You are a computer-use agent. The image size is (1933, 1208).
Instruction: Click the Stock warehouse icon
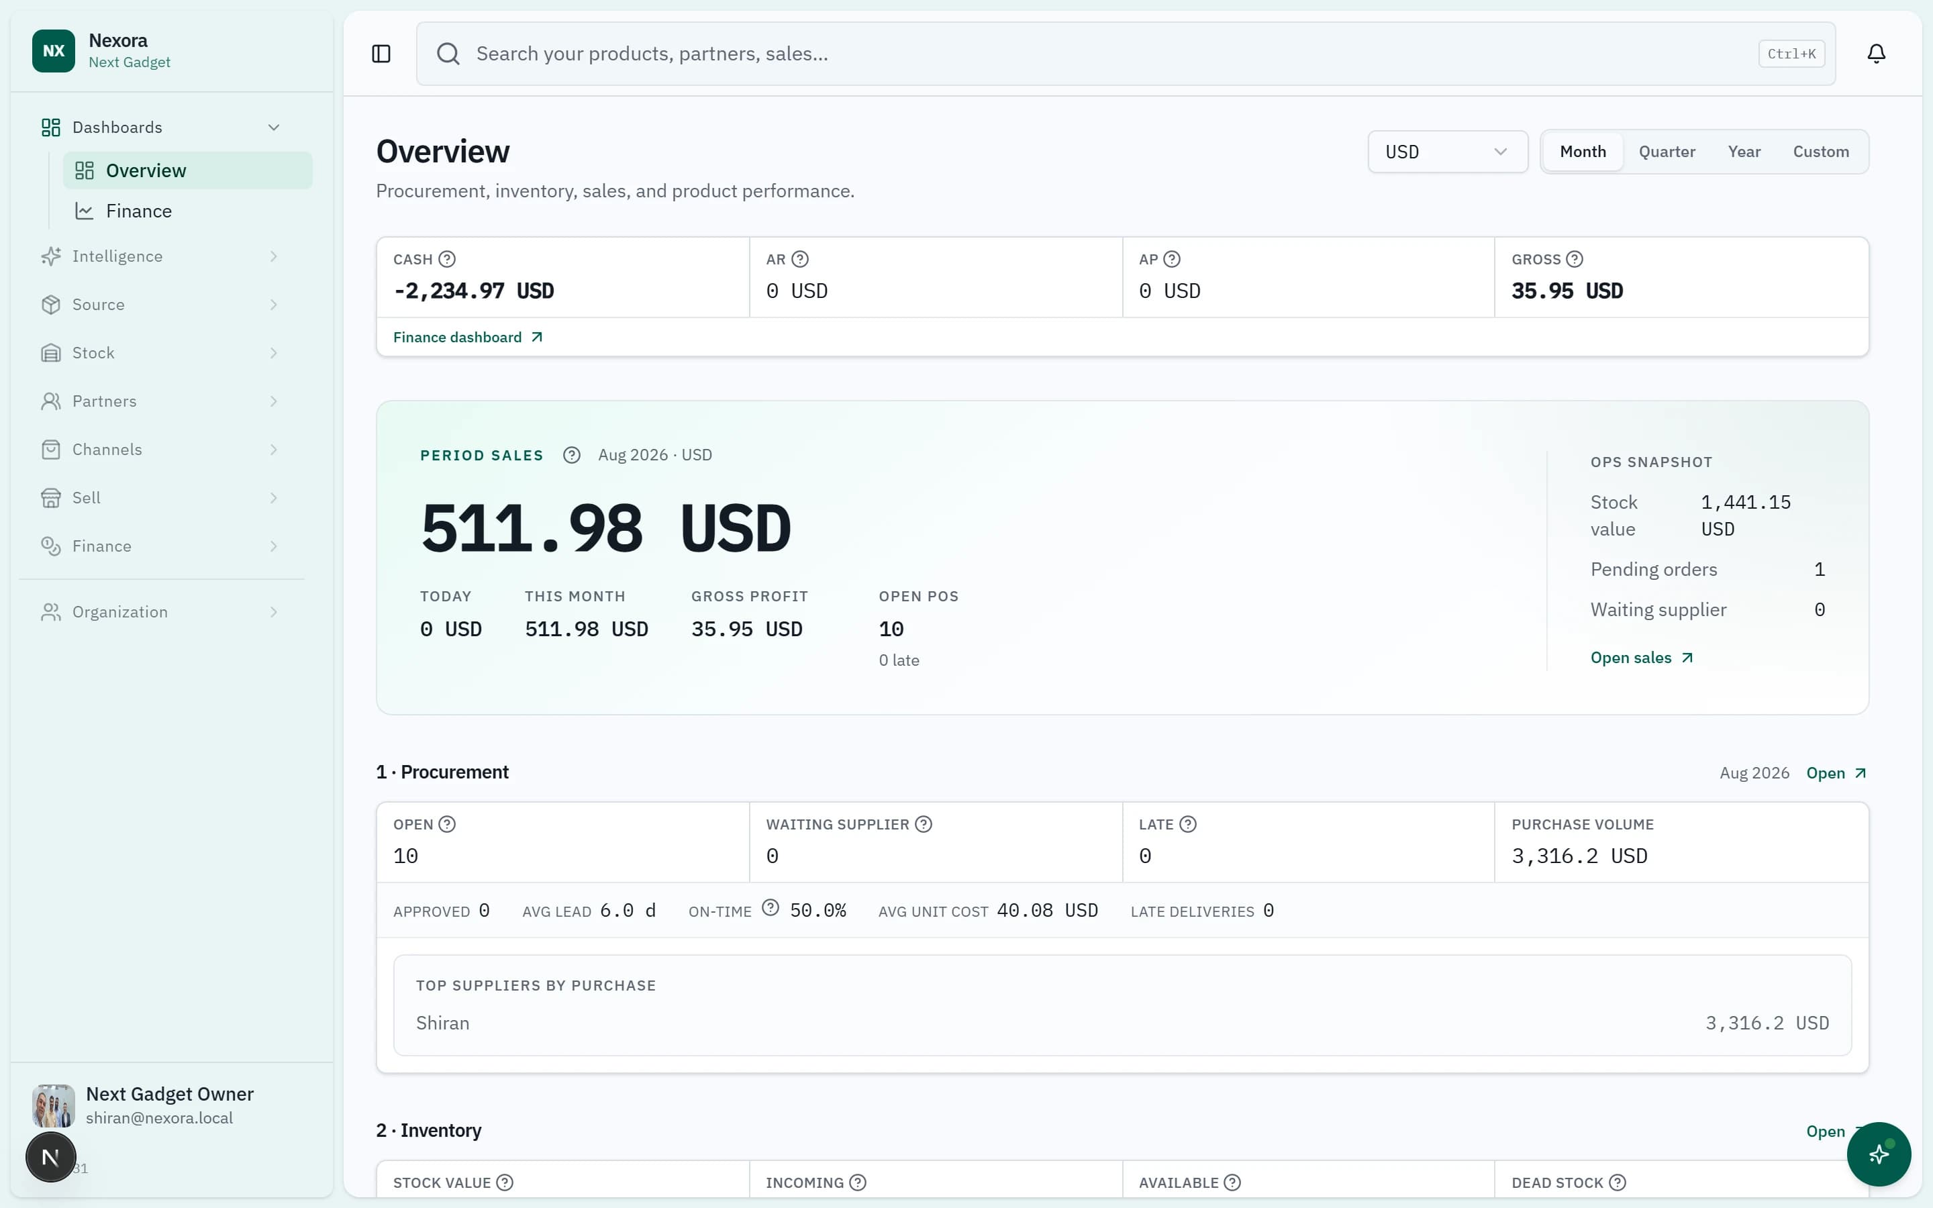[x=50, y=353]
